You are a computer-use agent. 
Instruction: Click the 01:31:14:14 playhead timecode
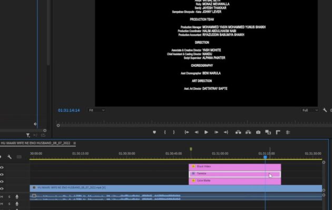click(69, 110)
